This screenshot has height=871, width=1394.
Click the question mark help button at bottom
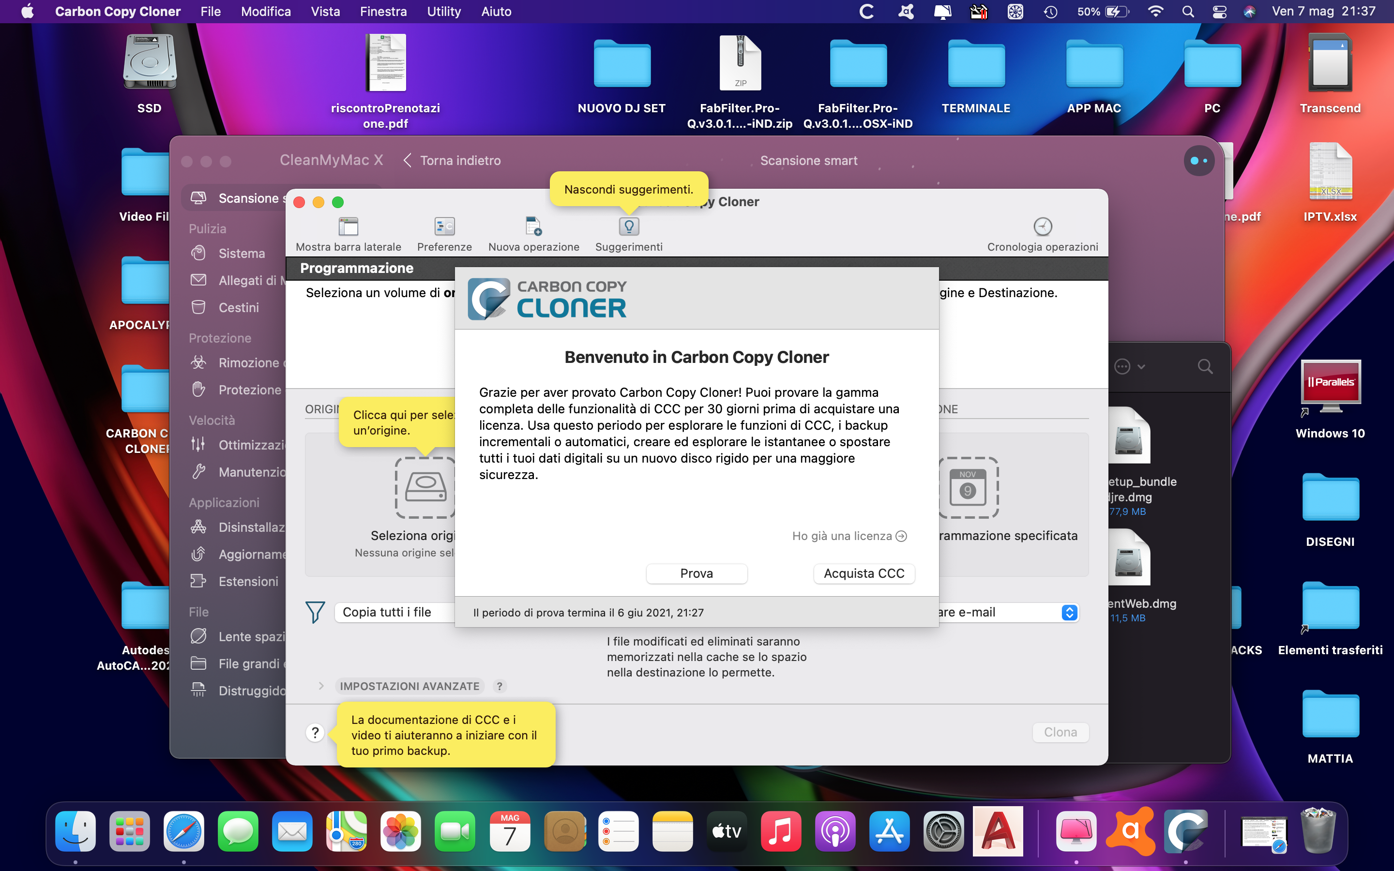315,733
